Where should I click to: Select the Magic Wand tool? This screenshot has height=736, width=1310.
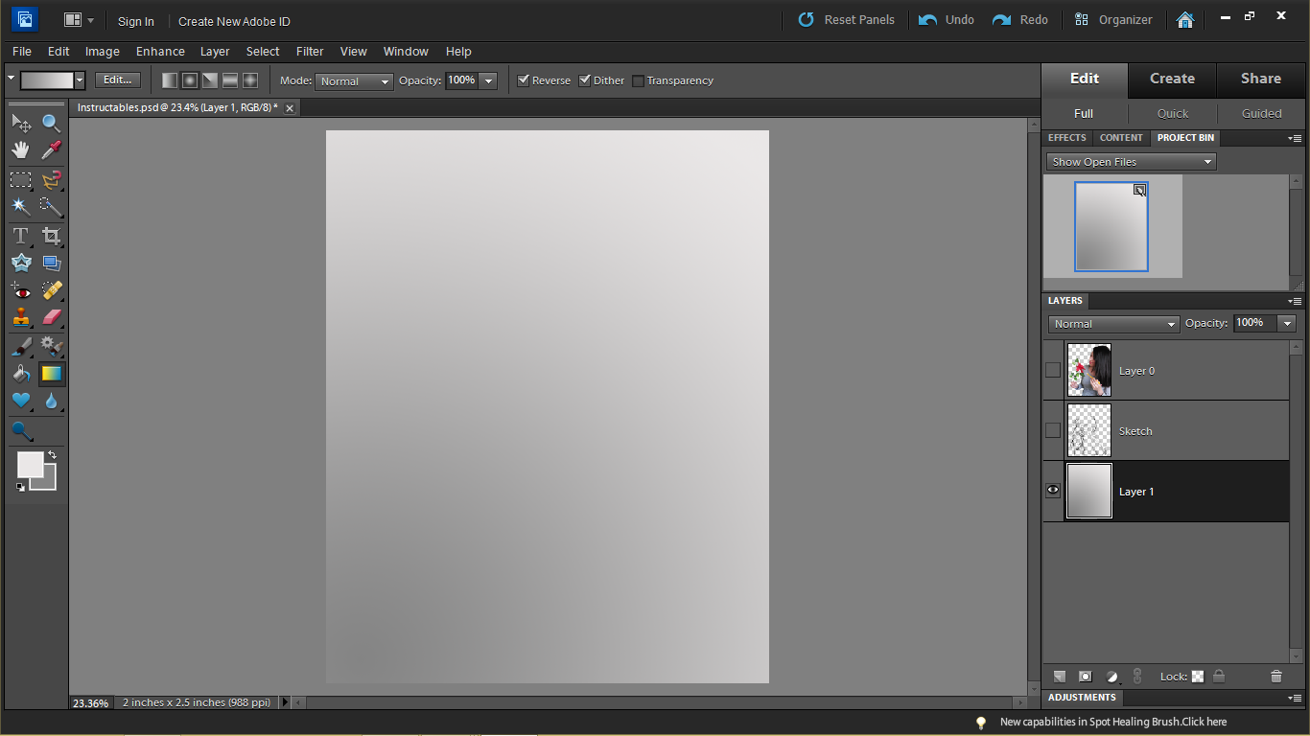[21, 206]
